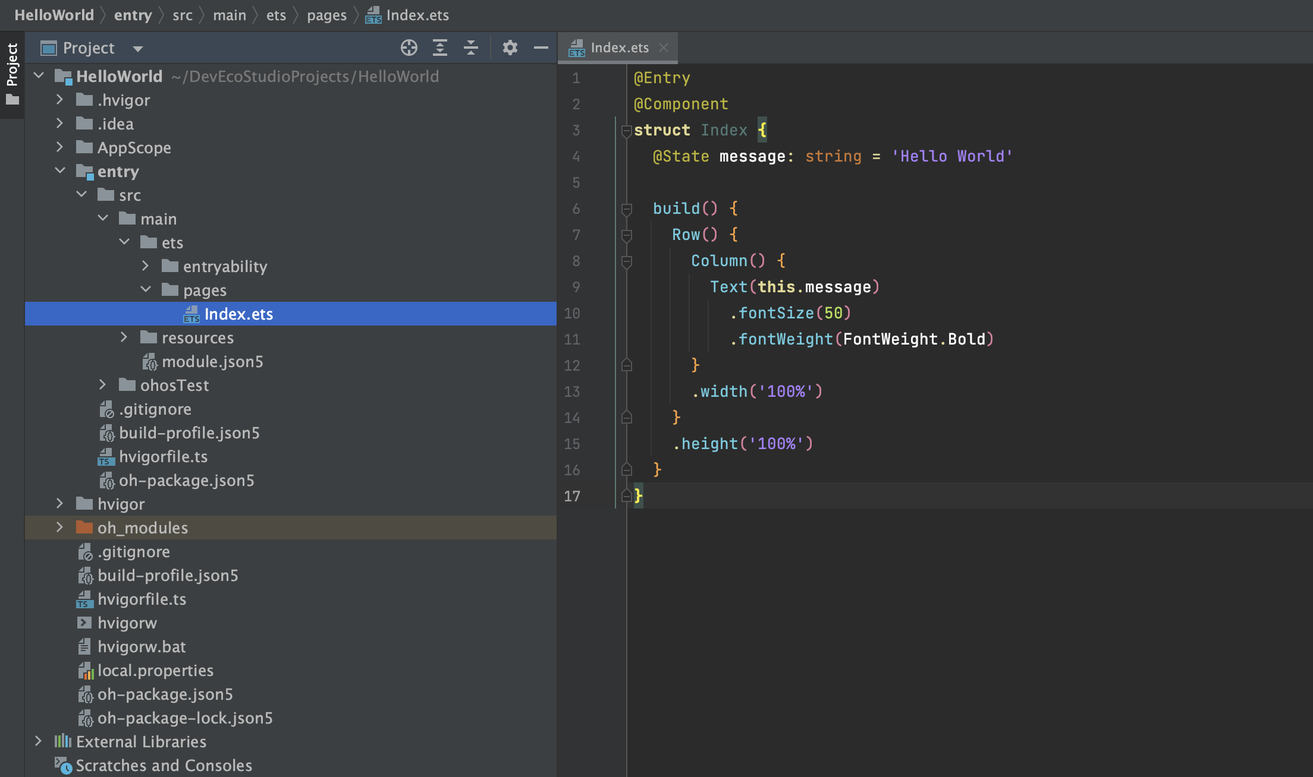Expand the hvigor folder
Image resolution: width=1313 pixels, height=777 pixels.
[x=59, y=503]
